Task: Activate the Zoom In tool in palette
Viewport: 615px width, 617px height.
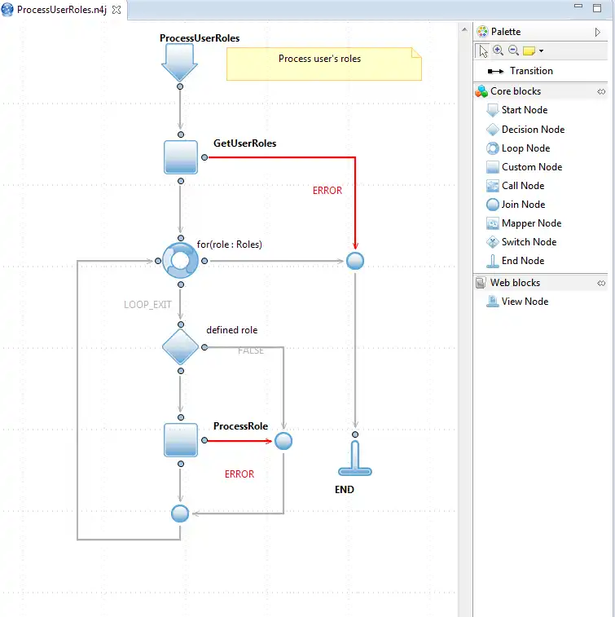Action: pos(498,51)
